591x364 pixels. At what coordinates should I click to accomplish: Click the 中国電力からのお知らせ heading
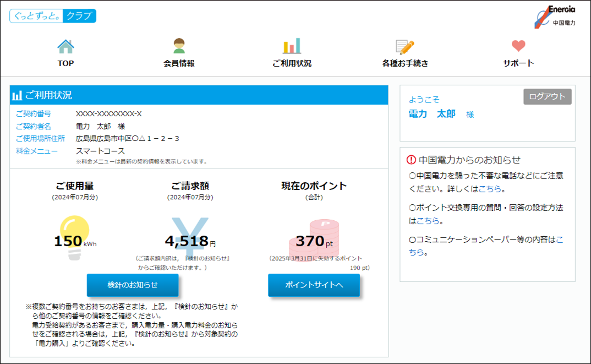pyautogui.click(x=469, y=160)
